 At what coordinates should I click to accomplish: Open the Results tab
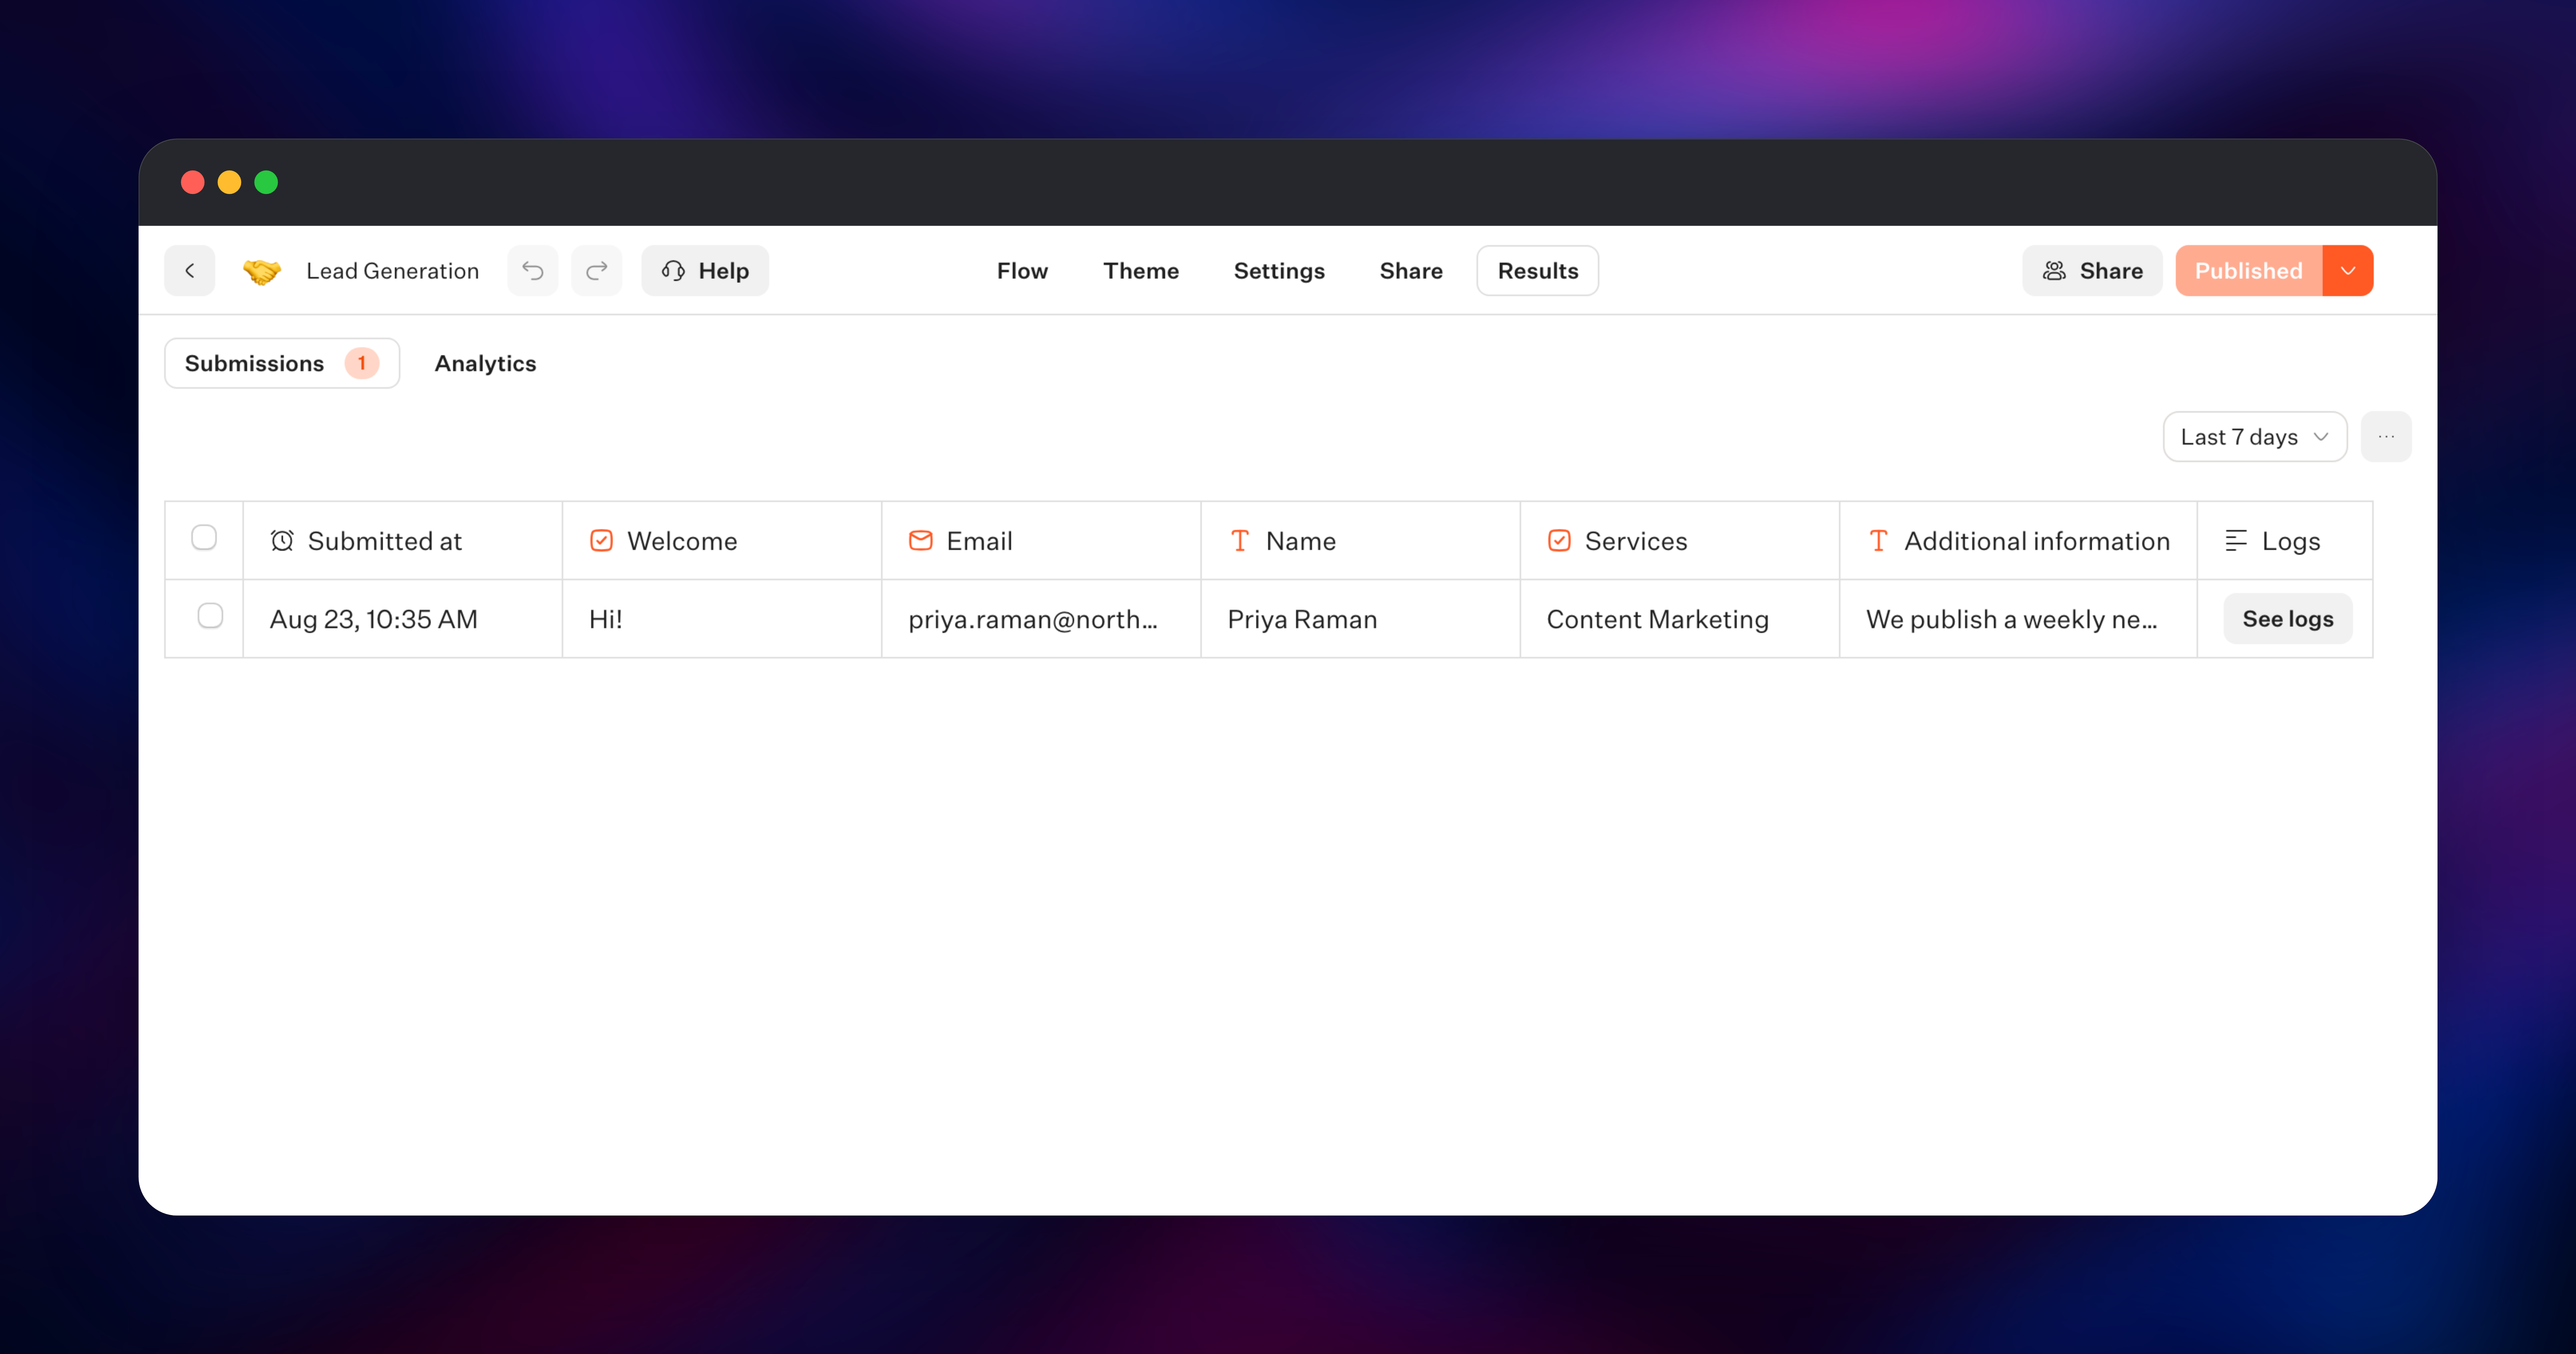(1538, 271)
